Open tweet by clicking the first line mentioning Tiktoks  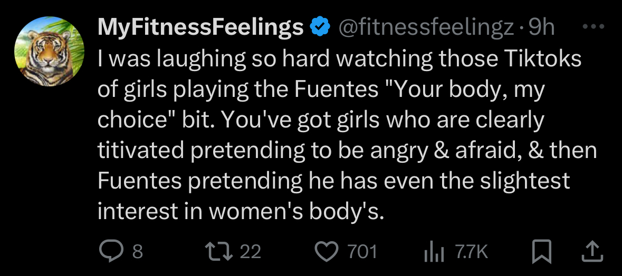(x=339, y=59)
